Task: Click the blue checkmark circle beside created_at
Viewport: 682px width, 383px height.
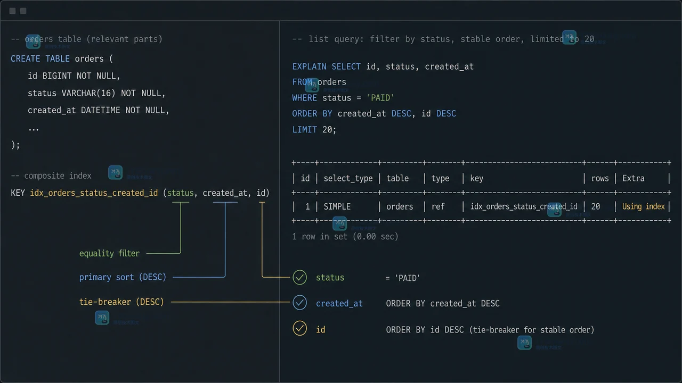Action: (300, 303)
